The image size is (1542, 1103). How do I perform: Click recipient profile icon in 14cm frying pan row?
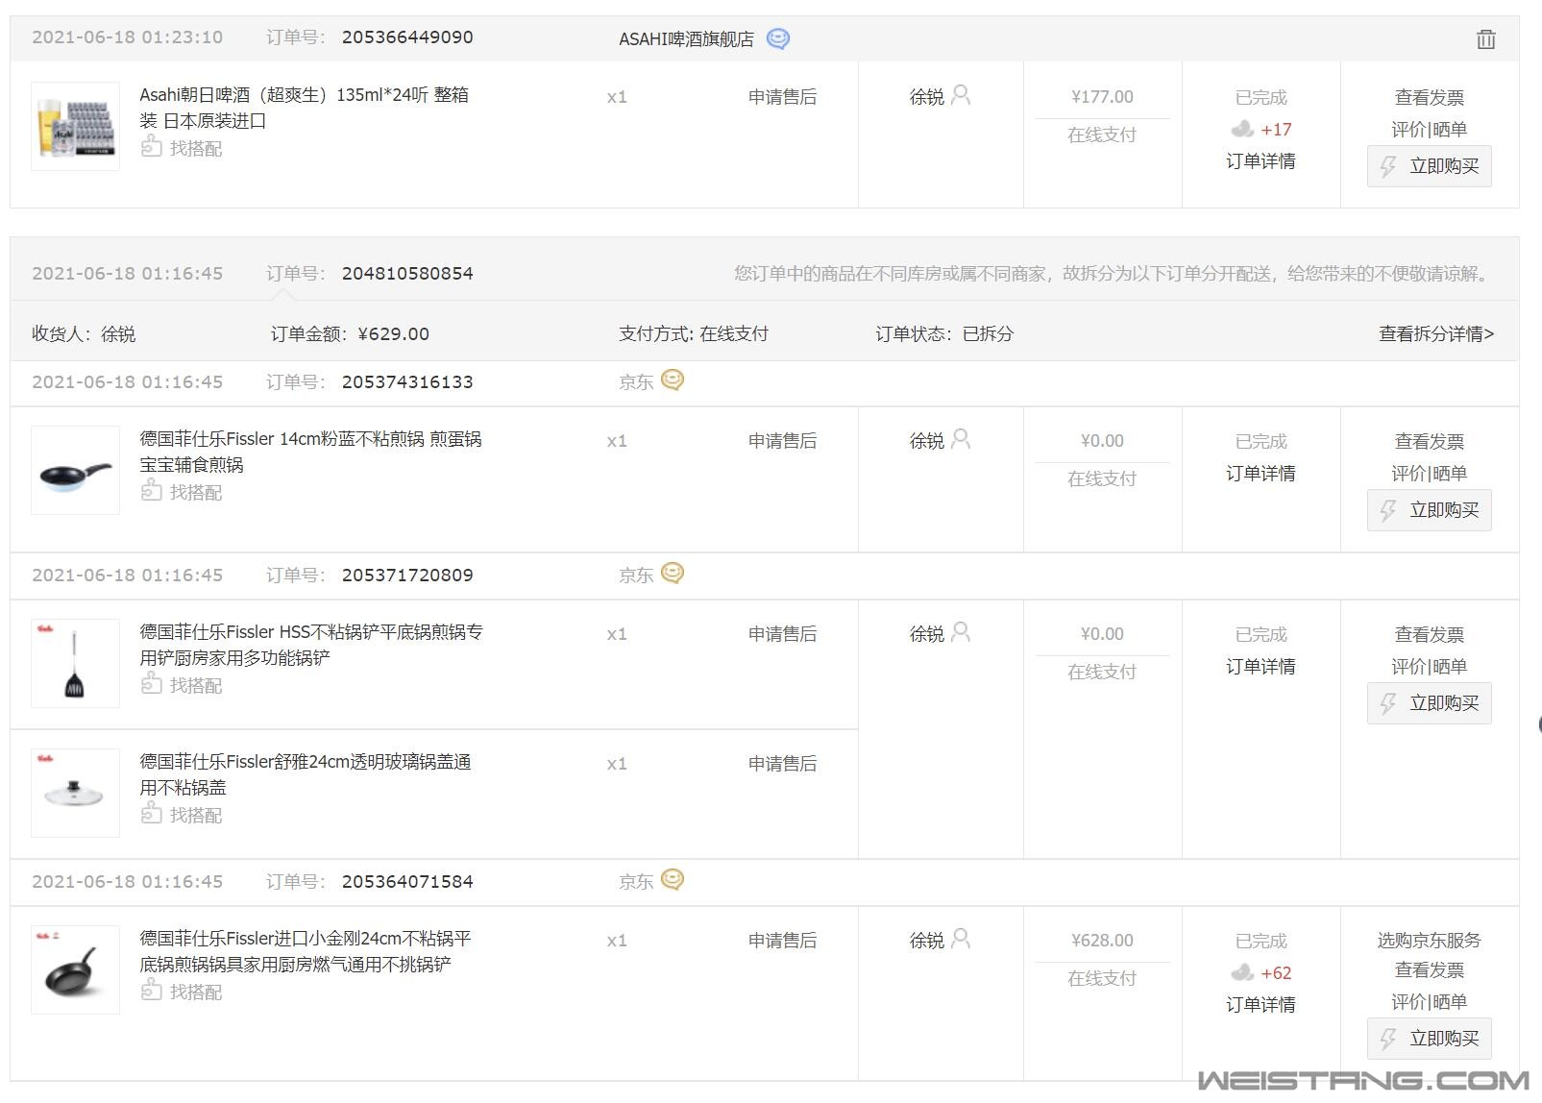961,439
